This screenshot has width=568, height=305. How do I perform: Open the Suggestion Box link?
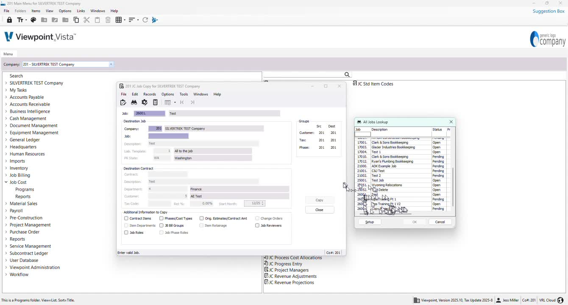(x=549, y=11)
